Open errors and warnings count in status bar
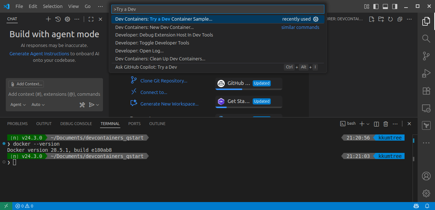435x210 pixels. [25, 206]
